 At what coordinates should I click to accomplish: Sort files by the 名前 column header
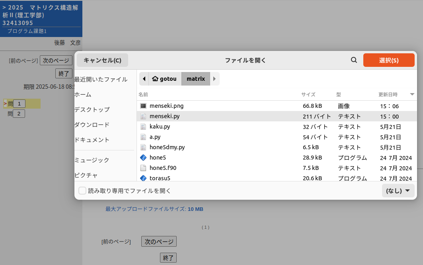(x=143, y=95)
